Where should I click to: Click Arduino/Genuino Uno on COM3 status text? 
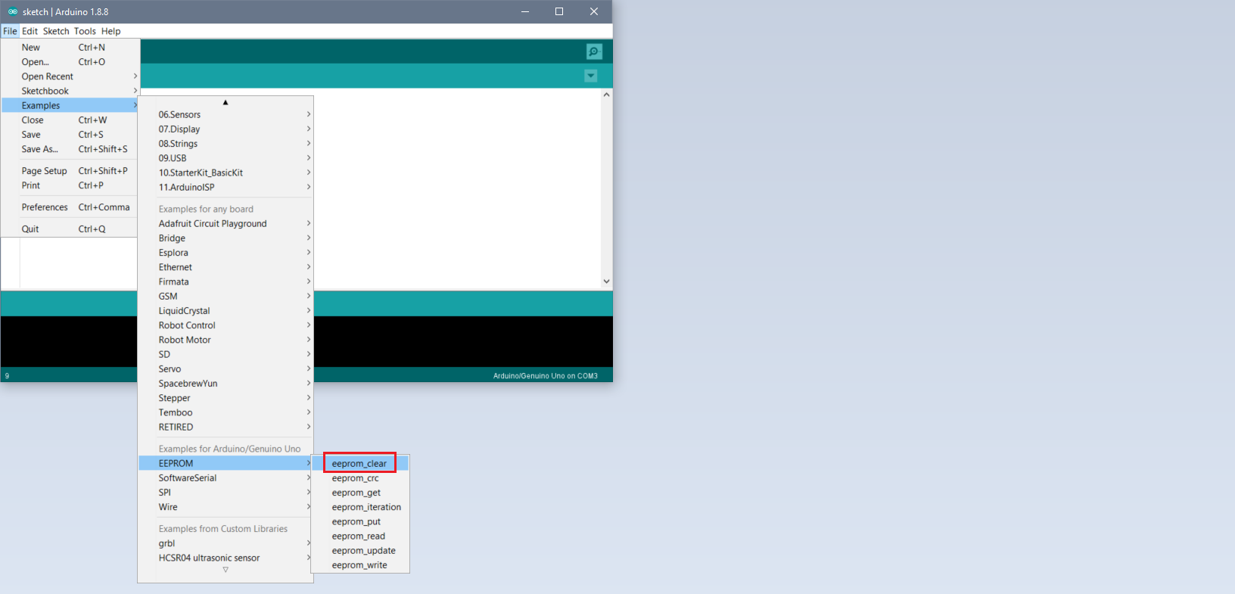[x=545, y=376]
